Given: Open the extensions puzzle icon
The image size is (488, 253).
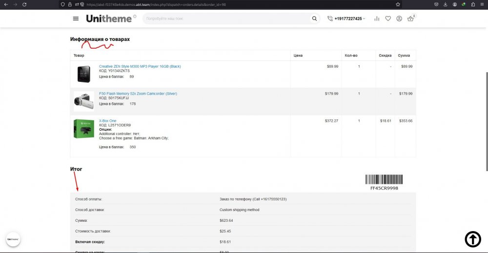Looking at the screenshot, I should click(x=473, y=5).
